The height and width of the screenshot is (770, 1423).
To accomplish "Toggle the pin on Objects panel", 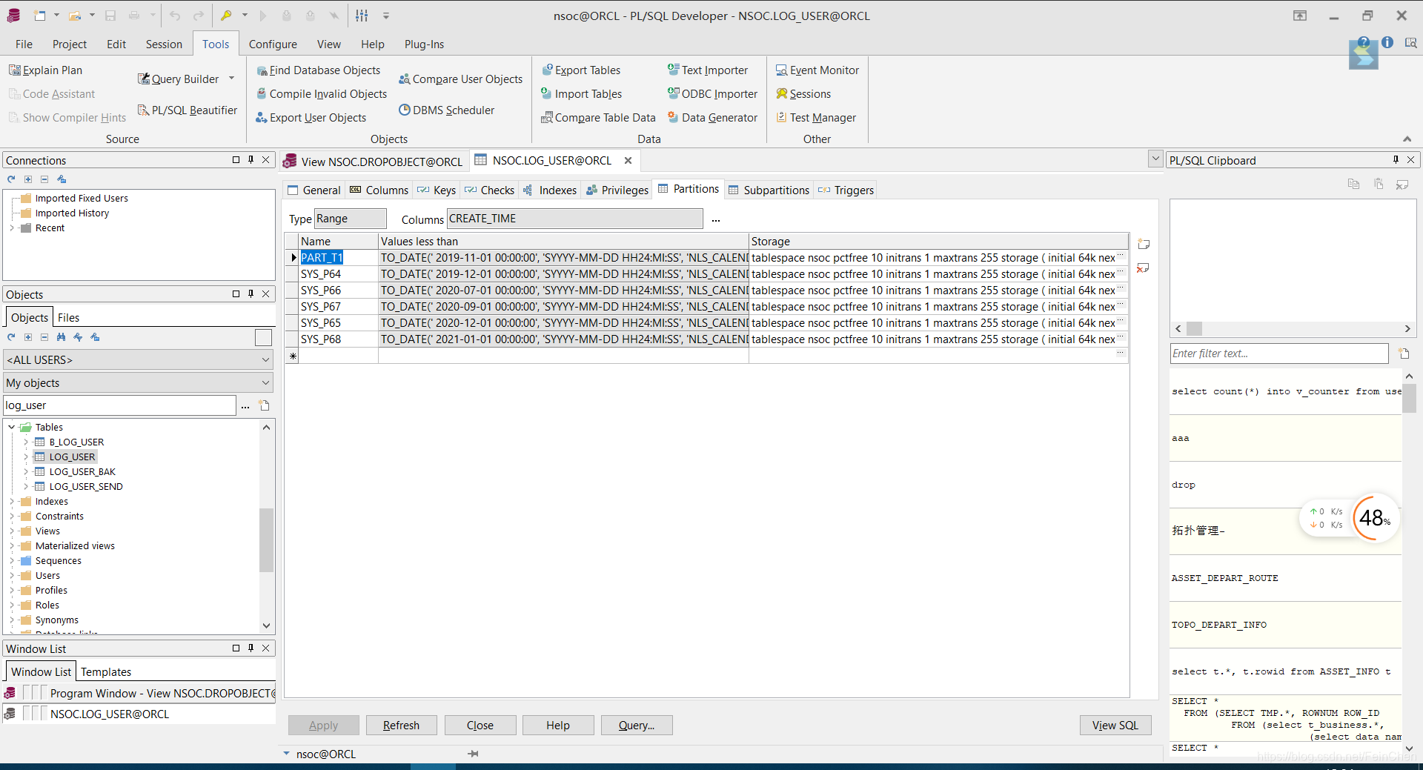I will click(x=251, y=293).
